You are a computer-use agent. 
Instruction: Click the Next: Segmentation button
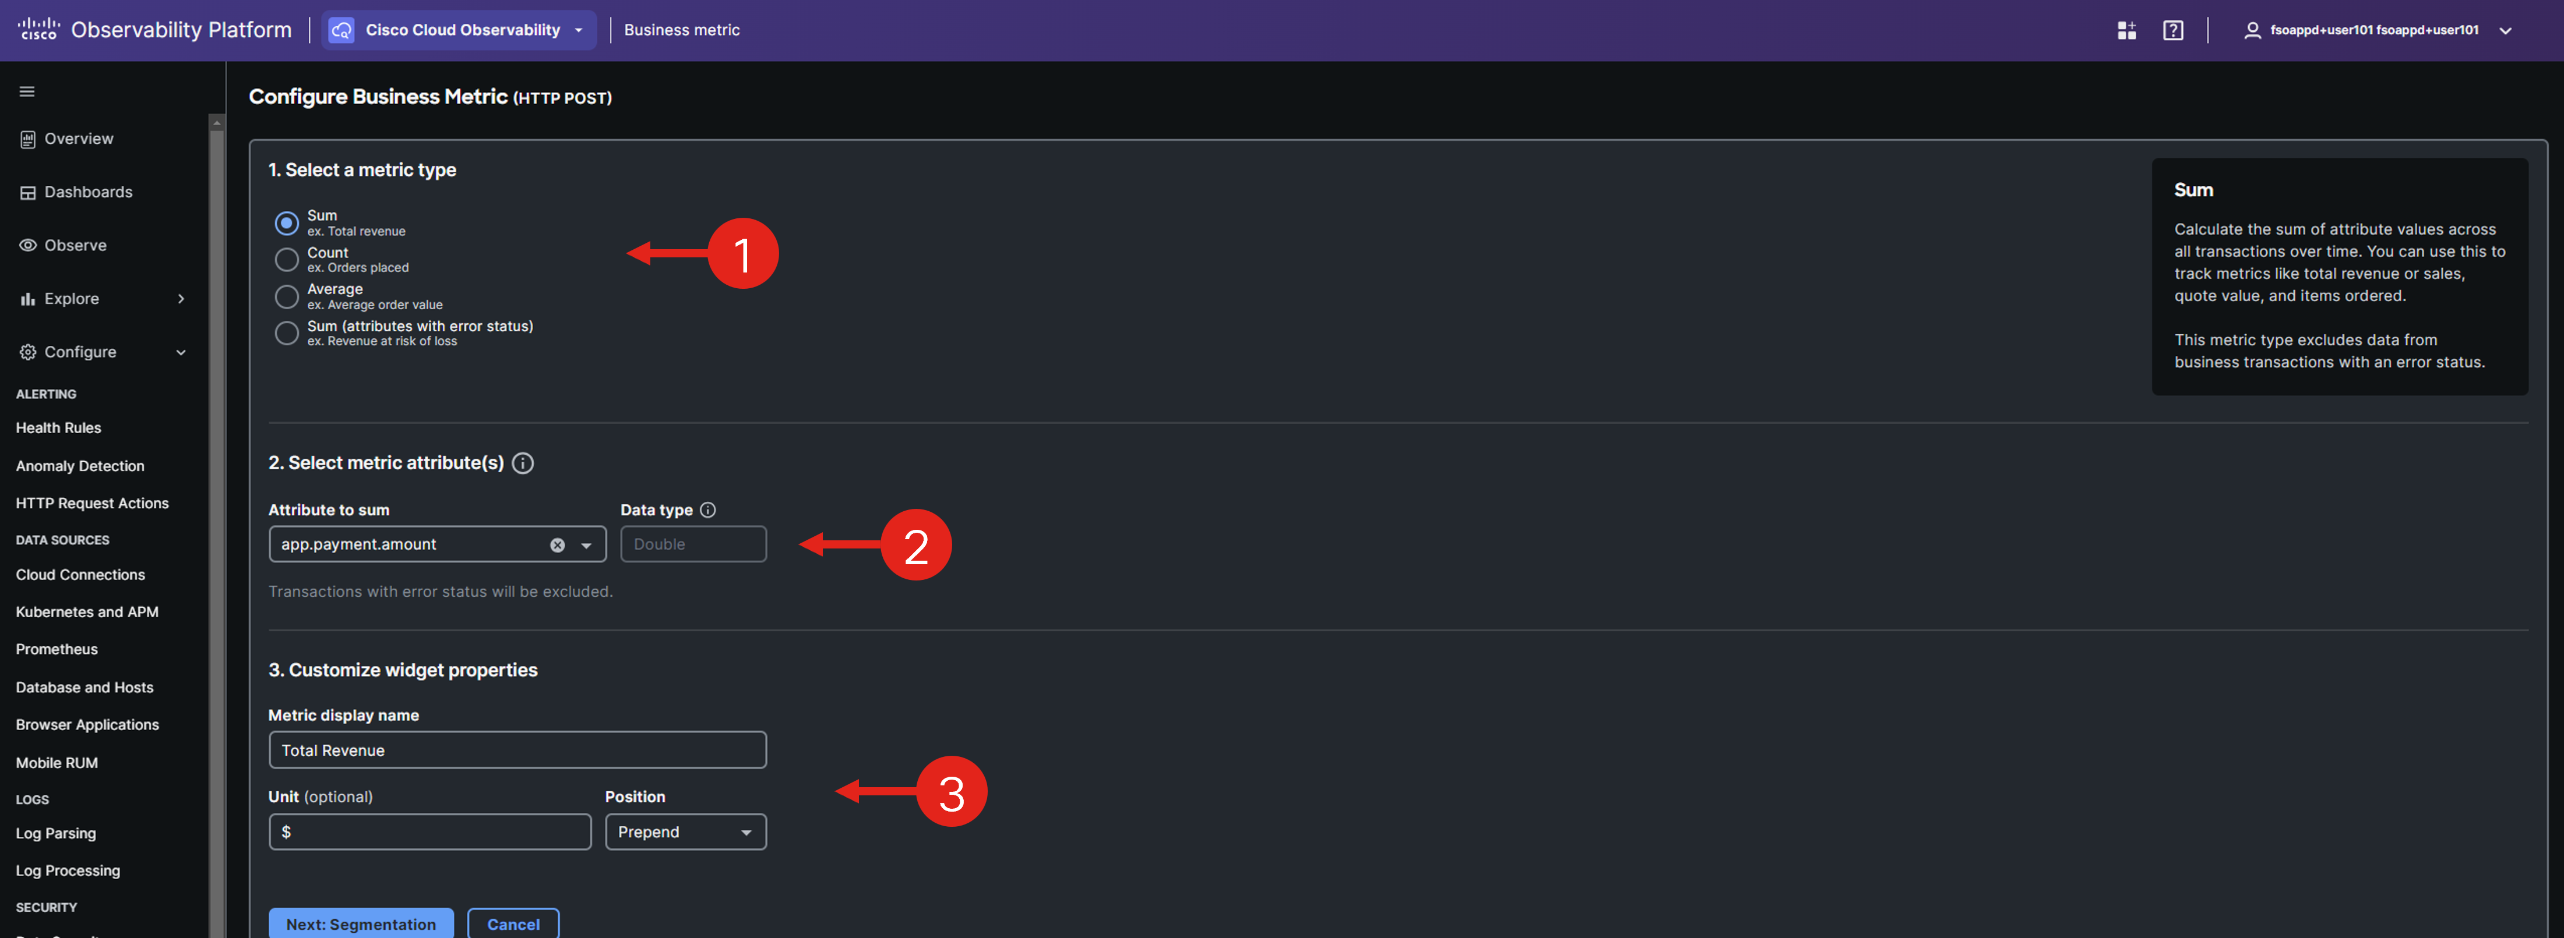tap(360, 923)
